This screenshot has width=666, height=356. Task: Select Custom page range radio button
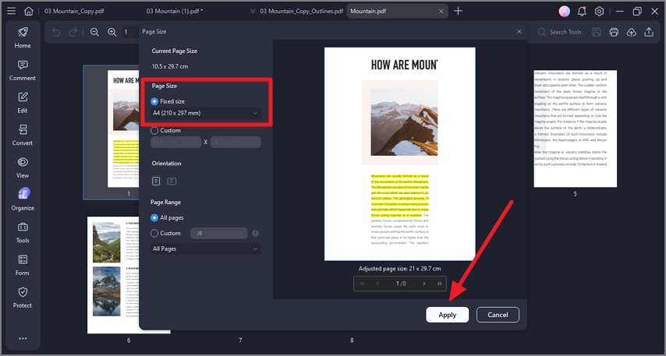point(154,233)
